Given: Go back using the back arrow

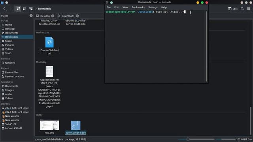Looking at the screenshot, I should coord(4,9).
